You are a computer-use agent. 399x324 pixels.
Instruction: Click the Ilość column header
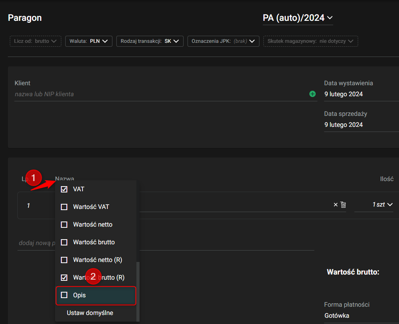click(387, 179)
